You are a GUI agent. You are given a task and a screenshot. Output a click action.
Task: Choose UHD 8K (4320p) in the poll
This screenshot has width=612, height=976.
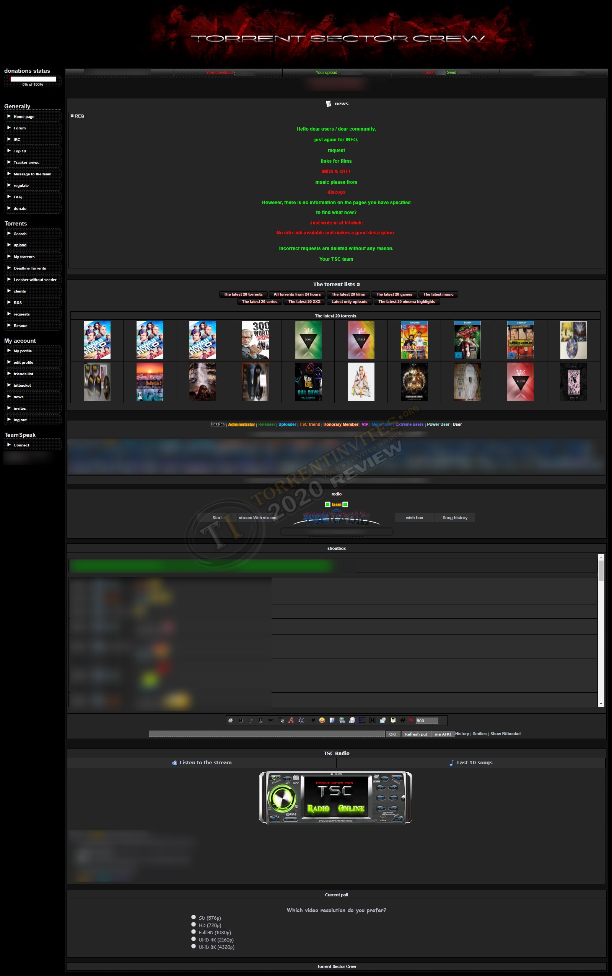coord(194,947)
